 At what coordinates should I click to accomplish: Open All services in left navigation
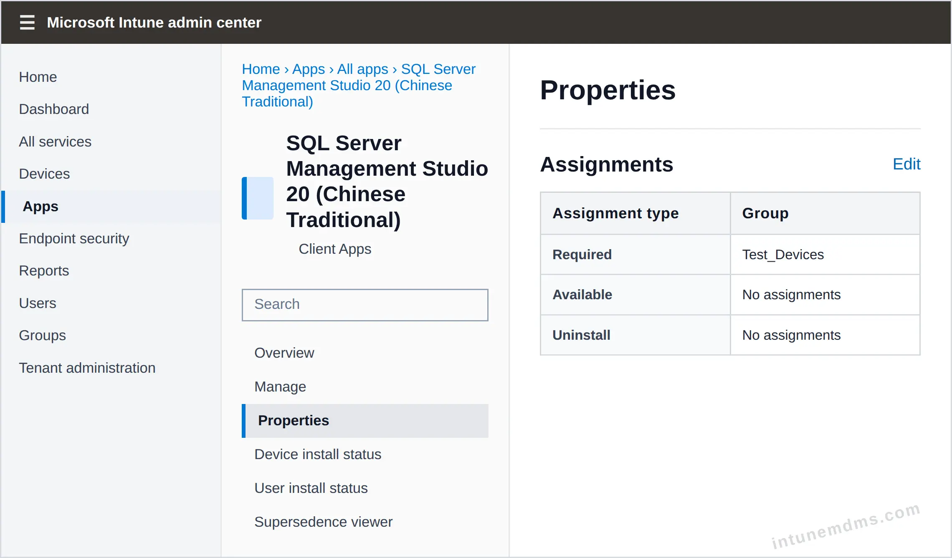click(x=55, y=141)
